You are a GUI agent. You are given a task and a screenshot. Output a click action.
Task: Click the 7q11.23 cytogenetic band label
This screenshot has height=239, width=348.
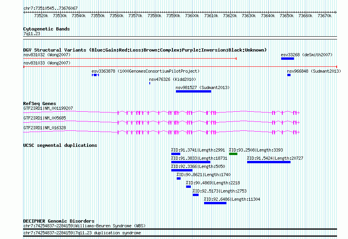point(32,34)
